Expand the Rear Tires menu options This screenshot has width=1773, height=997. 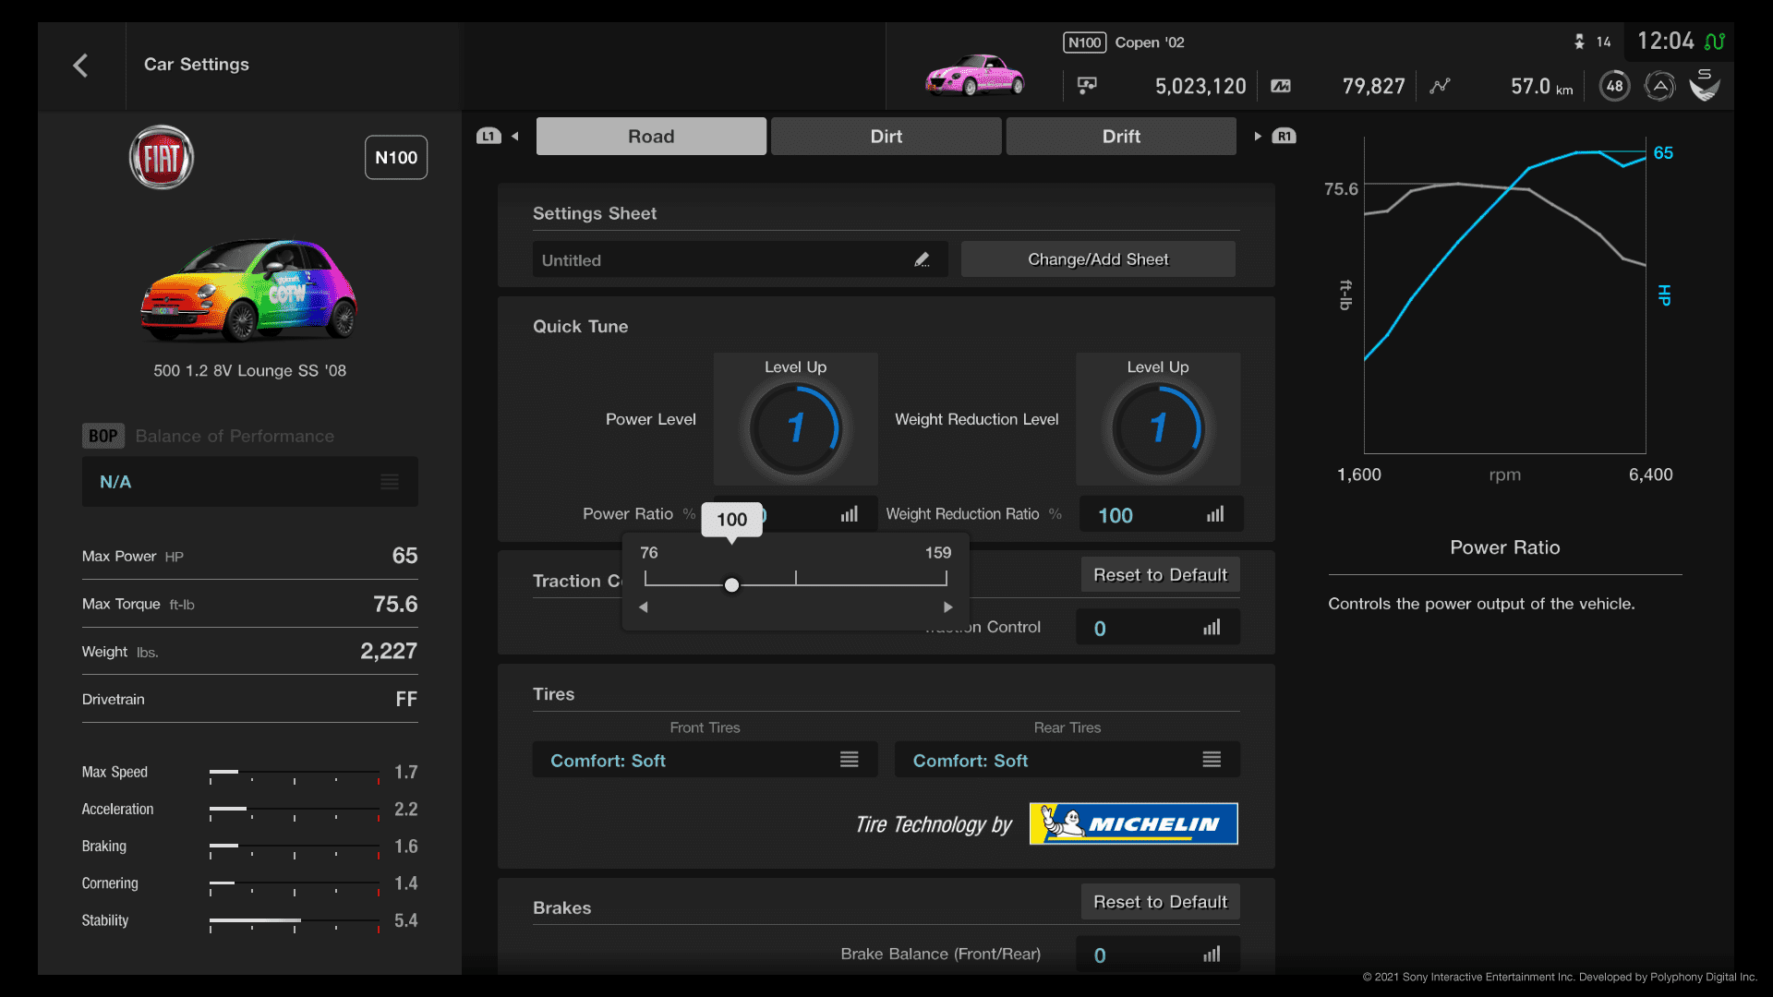[x=1211, y=760]
